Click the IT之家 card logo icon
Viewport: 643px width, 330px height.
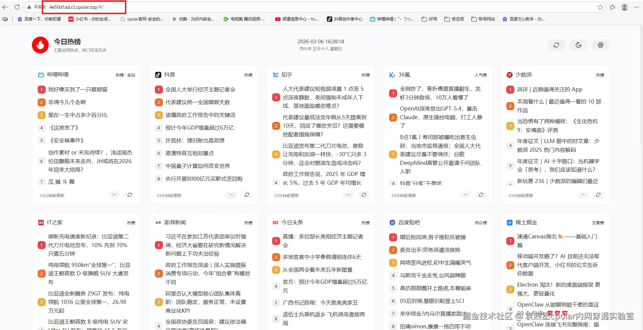pyautogui.click(x=41, y=223)
